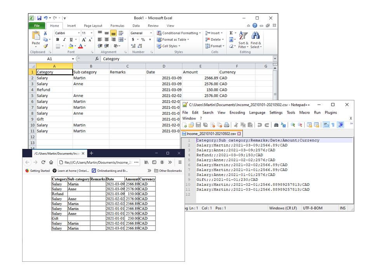Screen dimensions: 373x280
Task: Click Notepad++ Find binoculars icon
Action: [276, 125]
